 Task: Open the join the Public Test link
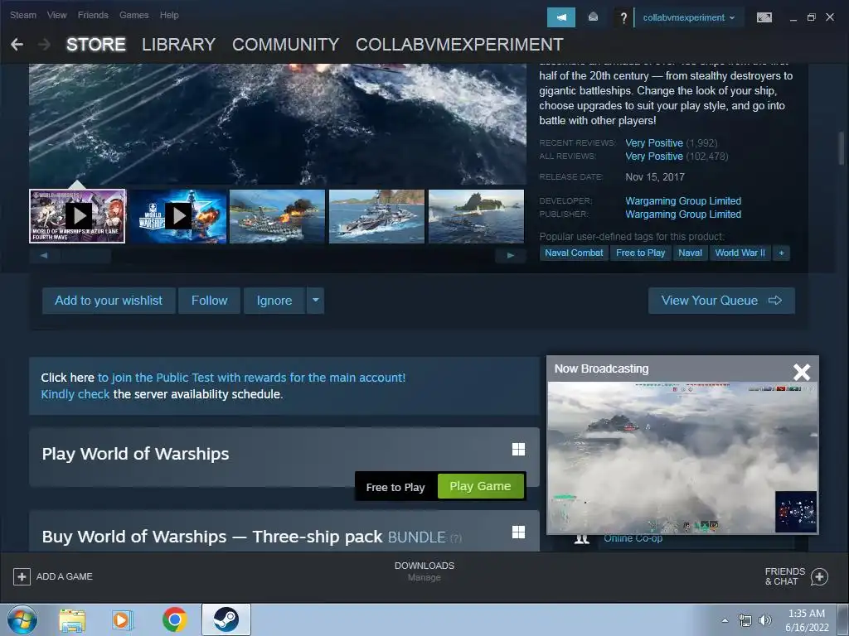pos(251,378)
